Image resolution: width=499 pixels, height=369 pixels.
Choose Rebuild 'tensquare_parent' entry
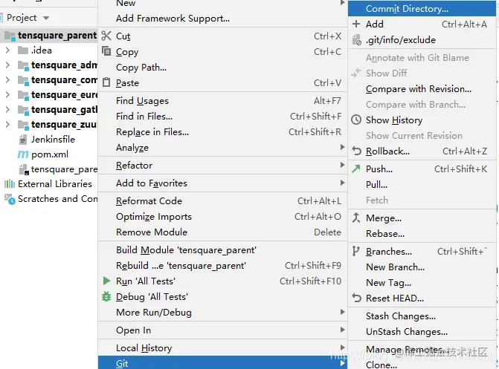click(222, 265)
